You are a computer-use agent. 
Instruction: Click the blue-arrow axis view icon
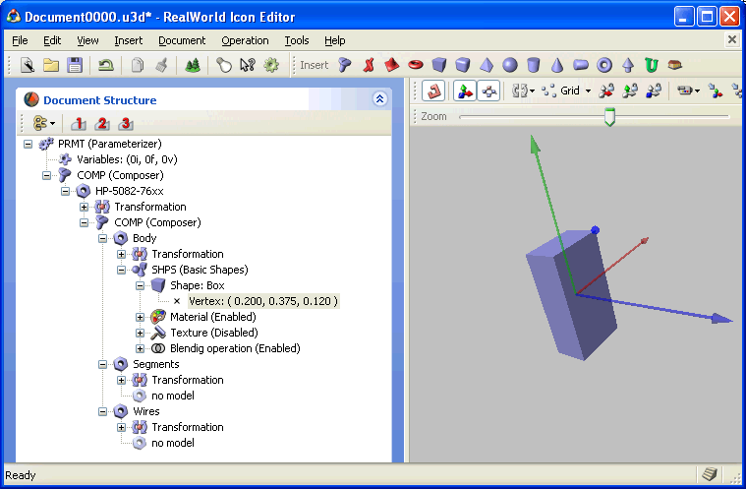pyautogui.click(x=654, y=91)
